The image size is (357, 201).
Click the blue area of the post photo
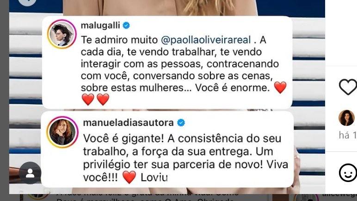click(291, 8)
